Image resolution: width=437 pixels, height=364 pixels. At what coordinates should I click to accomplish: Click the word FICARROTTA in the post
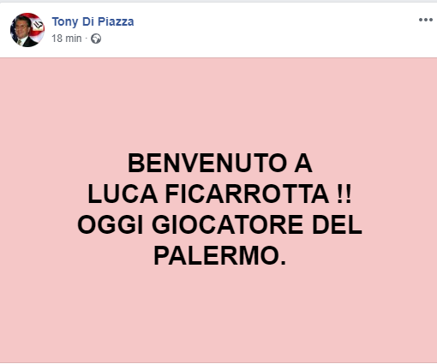247,194
